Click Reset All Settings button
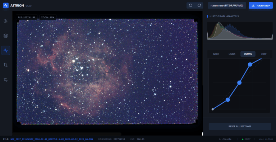 tap(240, 126)
